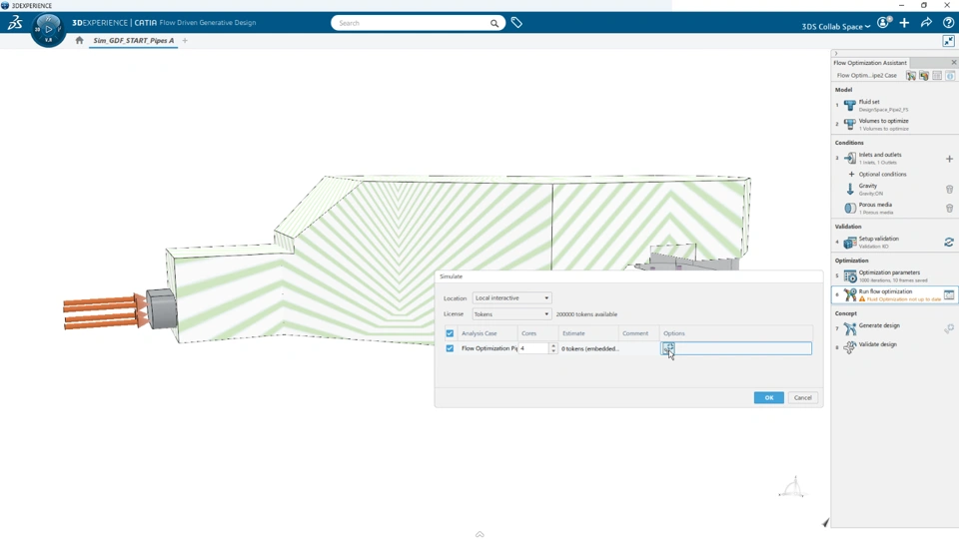Image resolution: width=959 pixels, height=539 pixels.
Task: Click the colored results icon in assistant header
Action: pyautogui.click(x=923, y=75)
